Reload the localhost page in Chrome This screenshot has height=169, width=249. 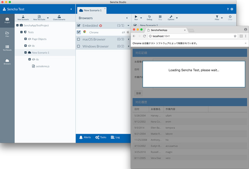click(144, 36)
